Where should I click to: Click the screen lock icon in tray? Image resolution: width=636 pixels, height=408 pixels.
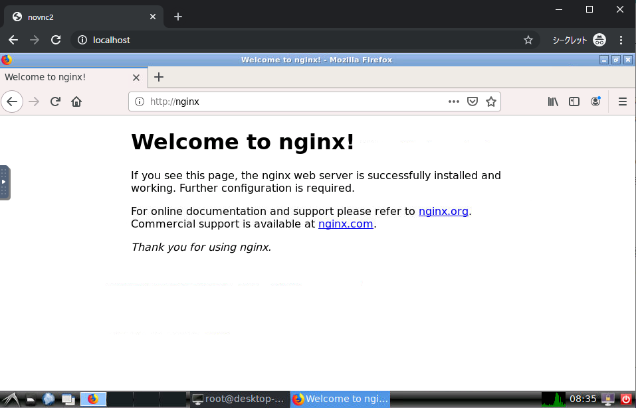[607, 399]
